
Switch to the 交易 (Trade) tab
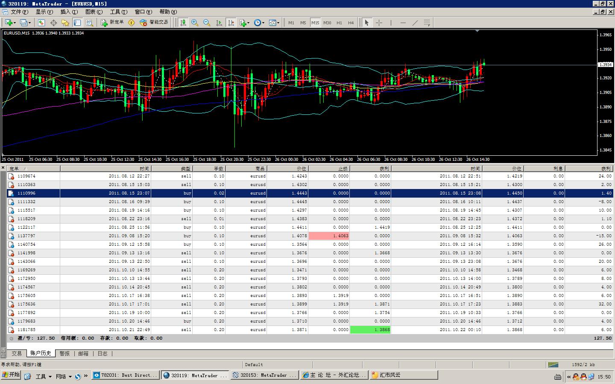(x=16, y=353)
